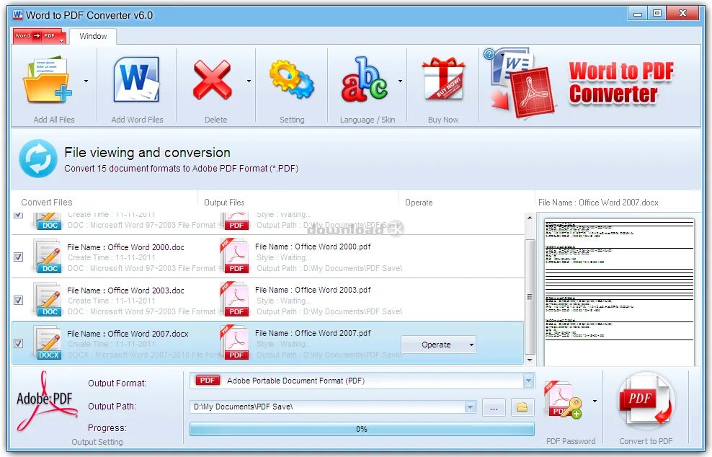712x457 pixels.
Task: Open the Setting gears icon
Action: 291,79
